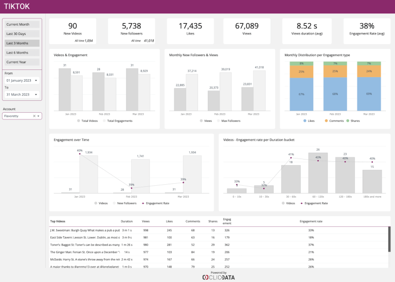
Task: Select the Toner's Baggot St video row
Action: (219, 245)
